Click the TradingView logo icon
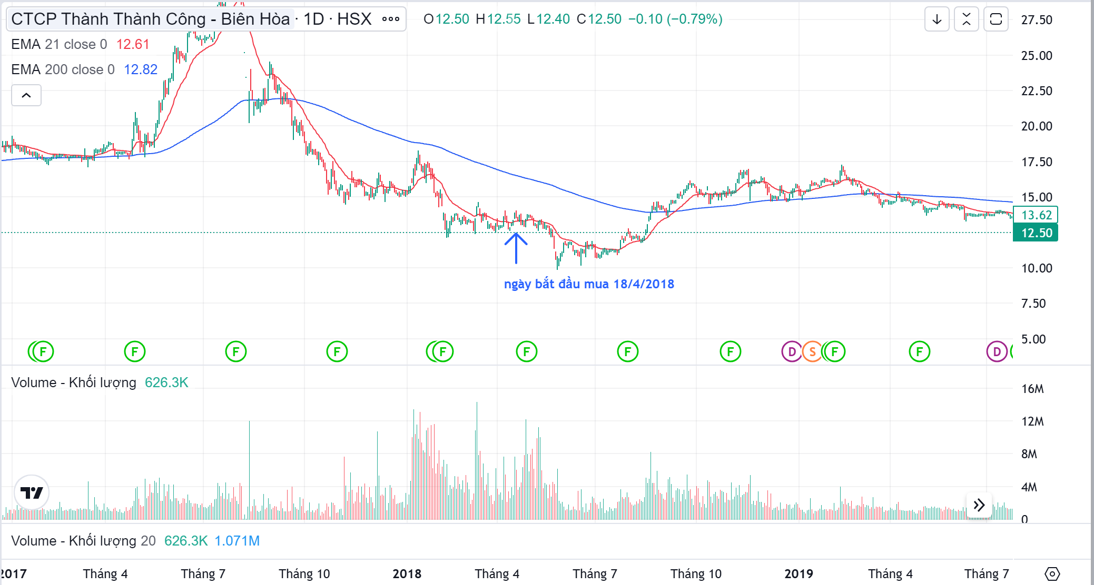The height and width of the screenshot is (585, 1094). [x=32, y=492]
